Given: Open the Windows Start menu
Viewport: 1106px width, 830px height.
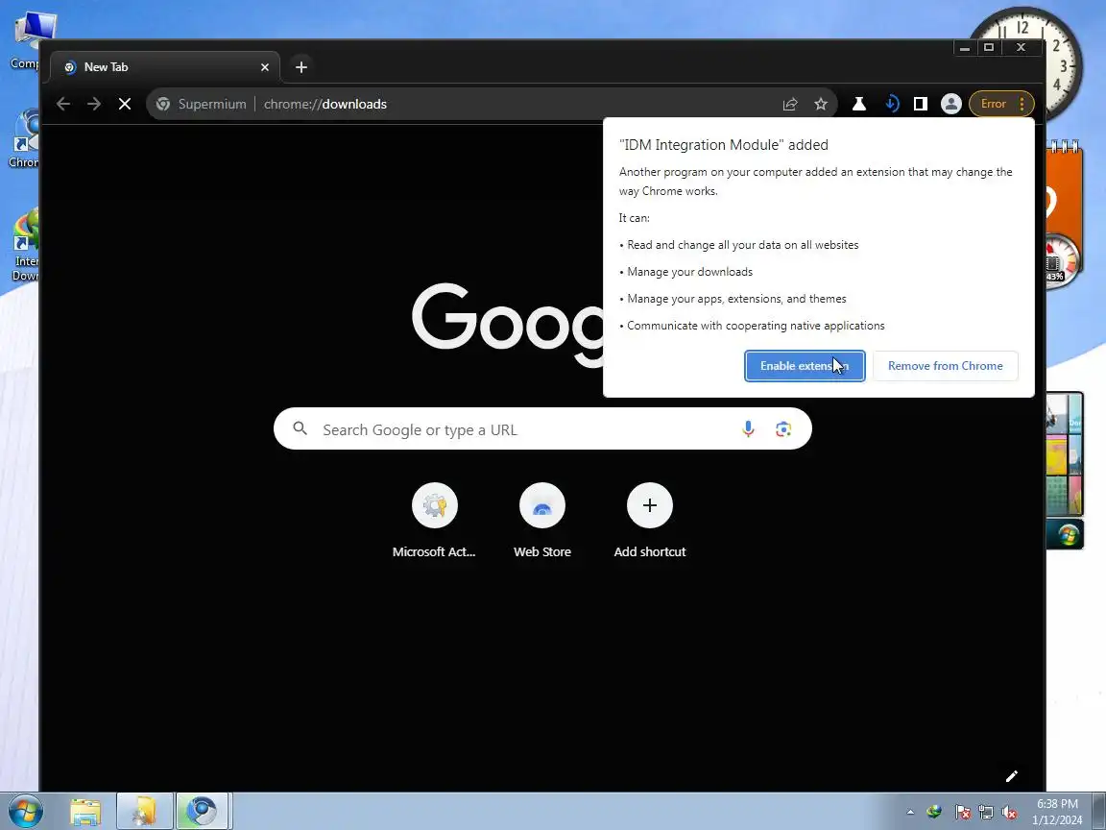Looking at the screenshot, I should tap(25, 810).
